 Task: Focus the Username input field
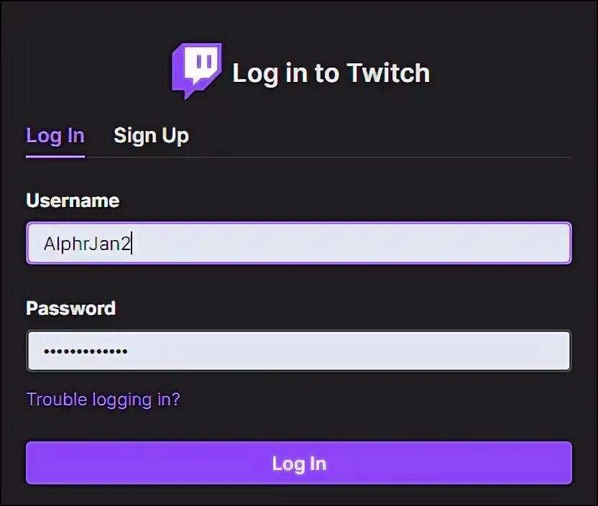click(x=299, y=243)
